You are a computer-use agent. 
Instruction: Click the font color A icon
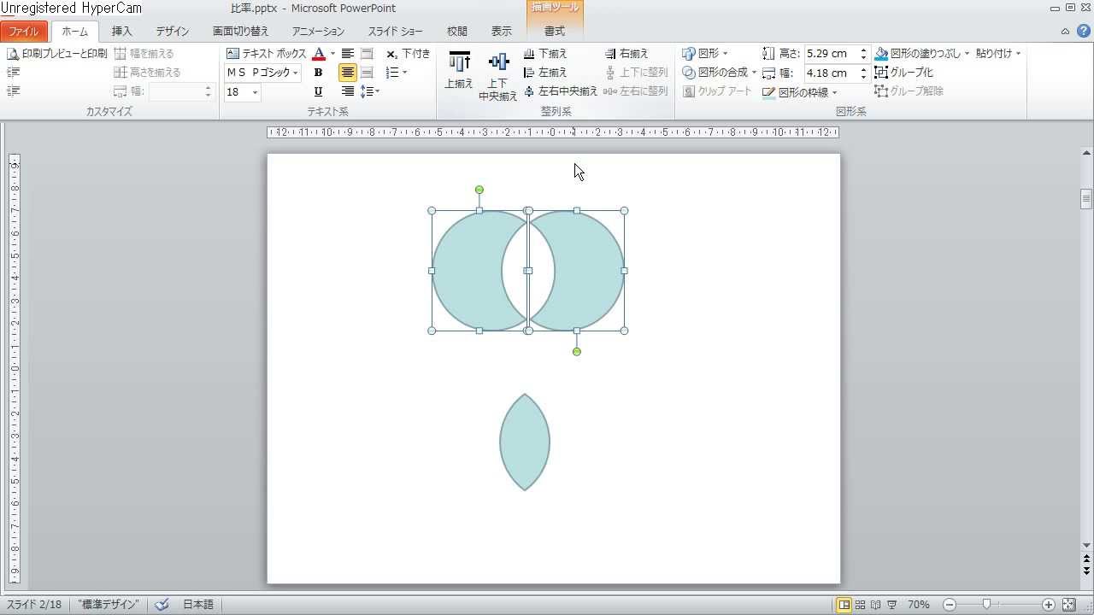pos(319,54)
